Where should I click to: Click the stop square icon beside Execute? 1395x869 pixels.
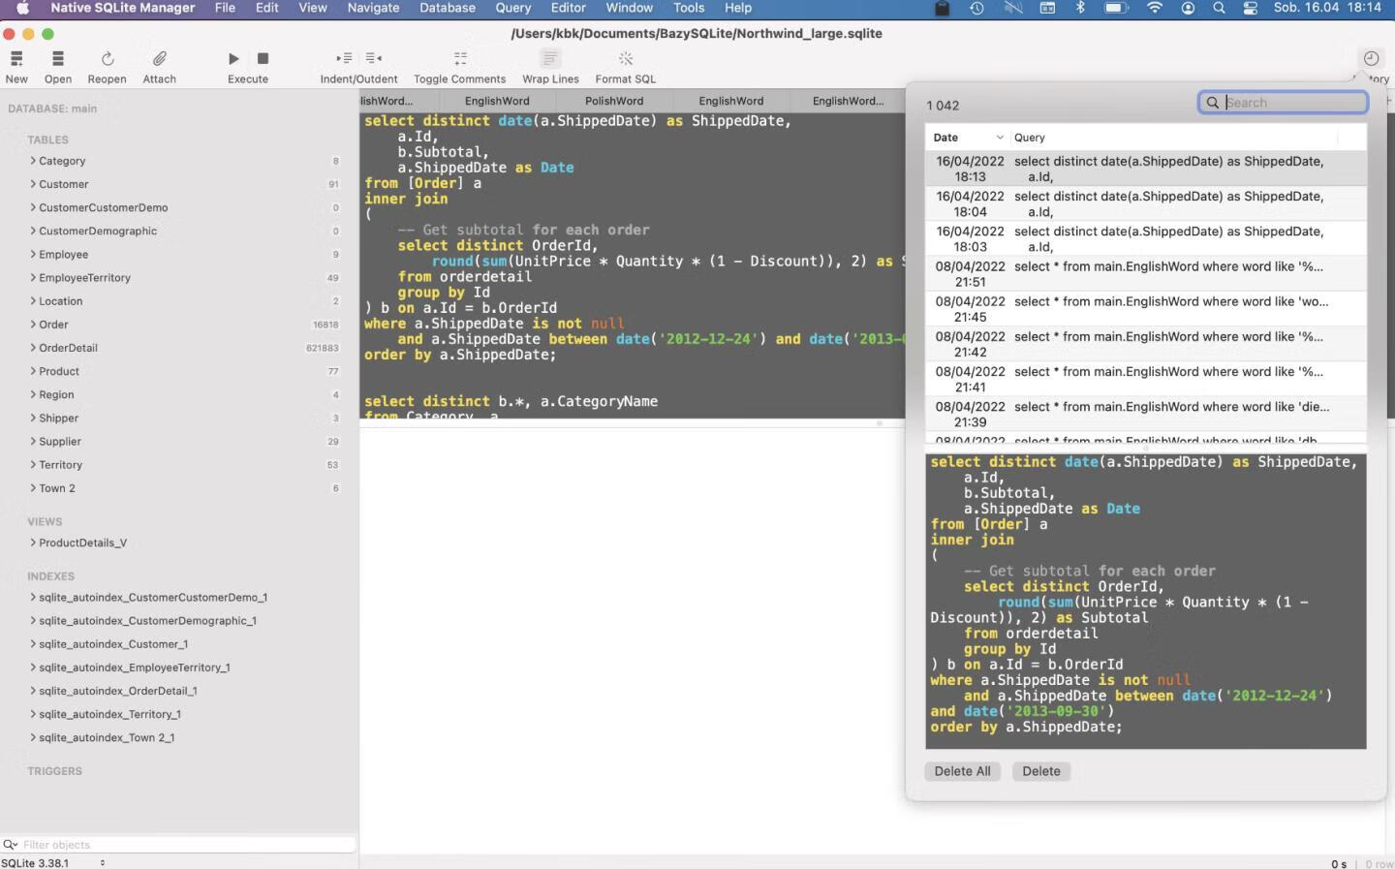(263, 59)
